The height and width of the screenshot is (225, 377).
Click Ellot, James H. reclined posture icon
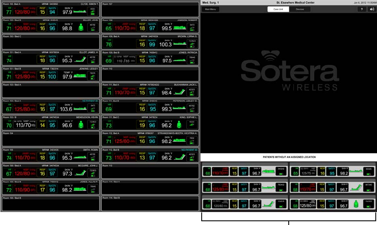pyautogui.click(x=80, y=59)
